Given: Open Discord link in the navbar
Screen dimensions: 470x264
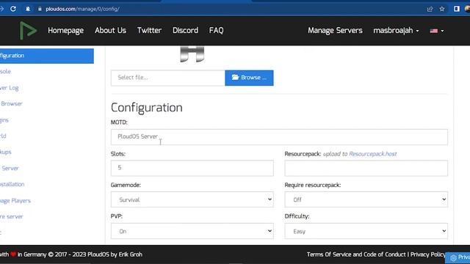Looking at the screenshot, I should (185, 31).
